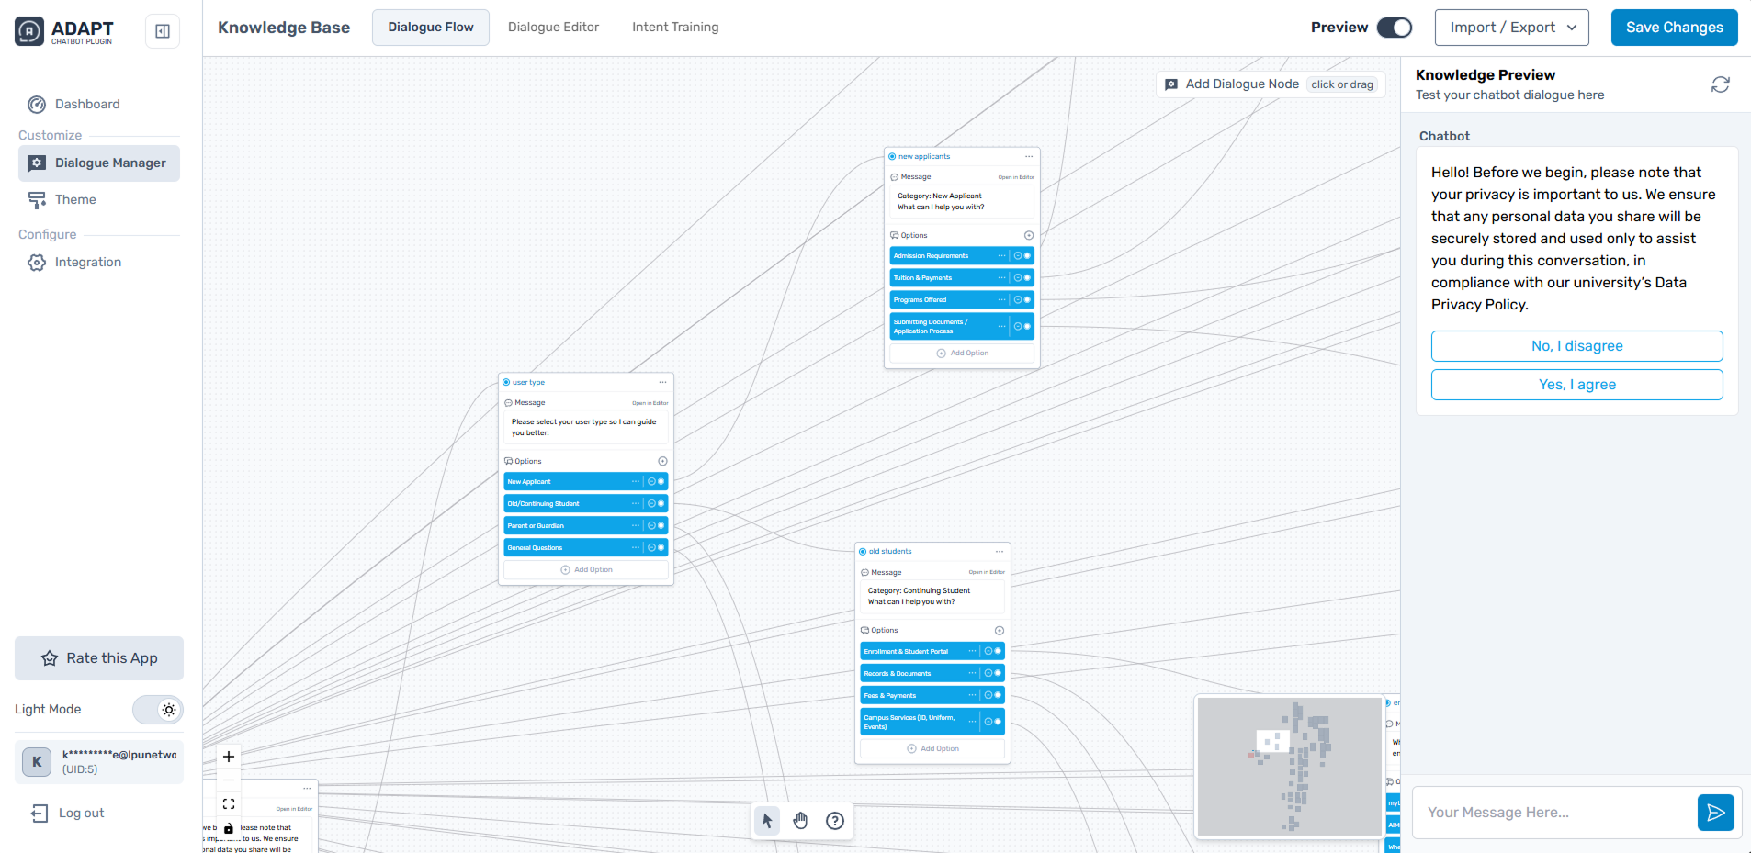Click the canvas lock toggle icon
Screen dimensions: 1751x853
(229, 828)
